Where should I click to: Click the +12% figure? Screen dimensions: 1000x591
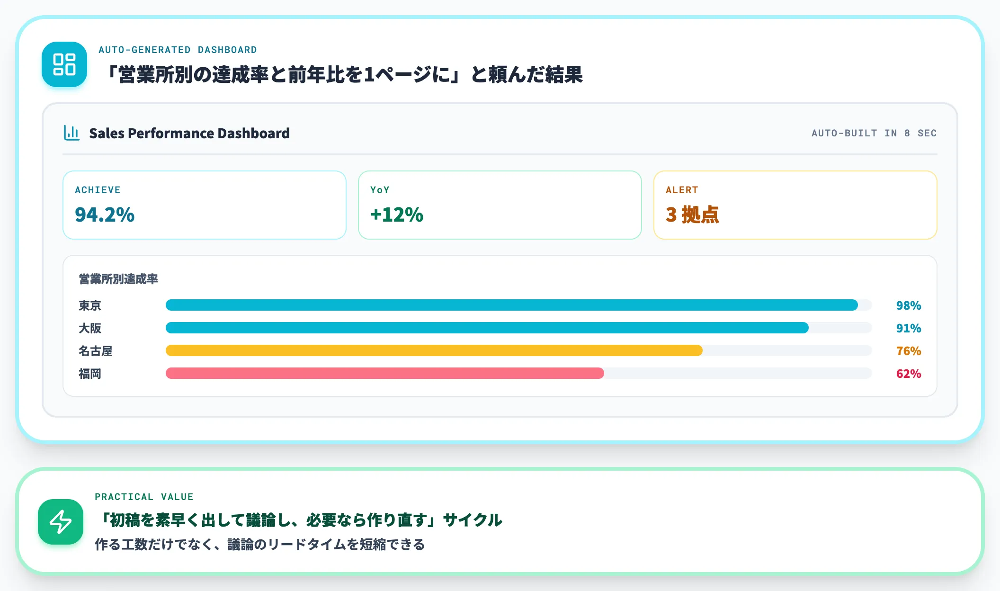(x=397, y=215)
